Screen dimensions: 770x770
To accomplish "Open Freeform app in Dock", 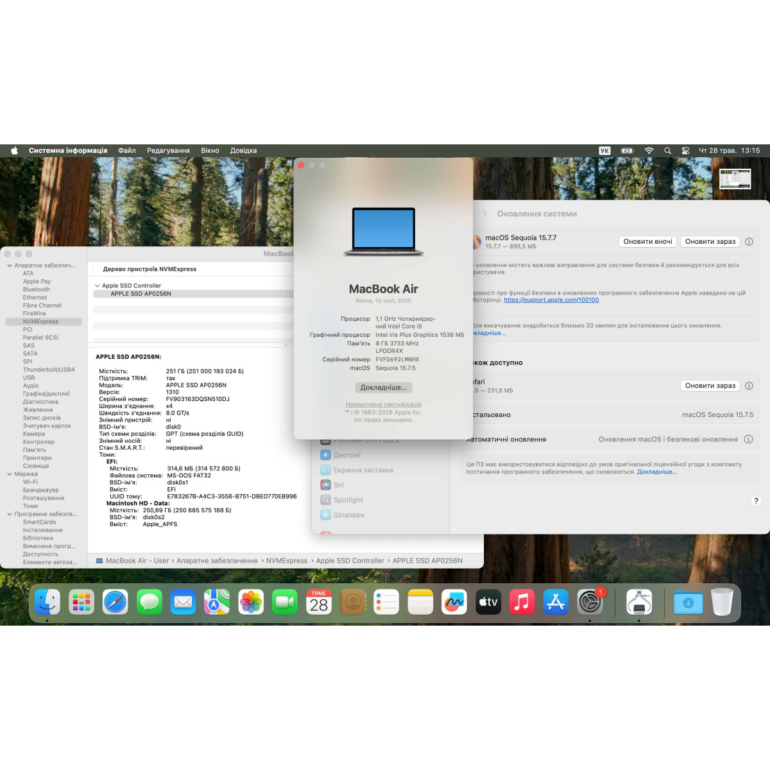I will pos(454,602).
